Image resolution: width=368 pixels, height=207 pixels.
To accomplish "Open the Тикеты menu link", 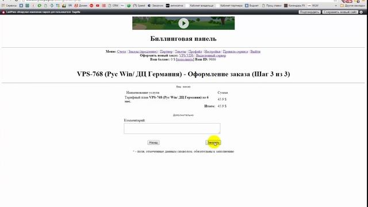I will pyautogui.click(x=181, y=51).
